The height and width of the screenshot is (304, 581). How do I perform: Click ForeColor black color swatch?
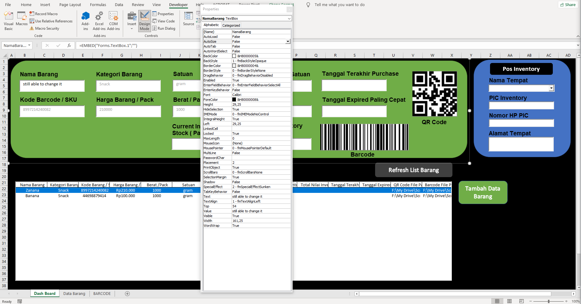(x=234, y=100)
